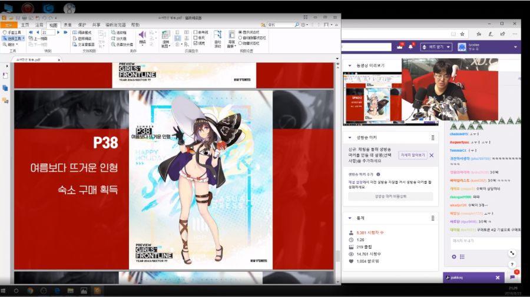Viewport: 530px width, 297px height.
Task: Open the Windows Start menu
Action: click(x=4, y=291)
